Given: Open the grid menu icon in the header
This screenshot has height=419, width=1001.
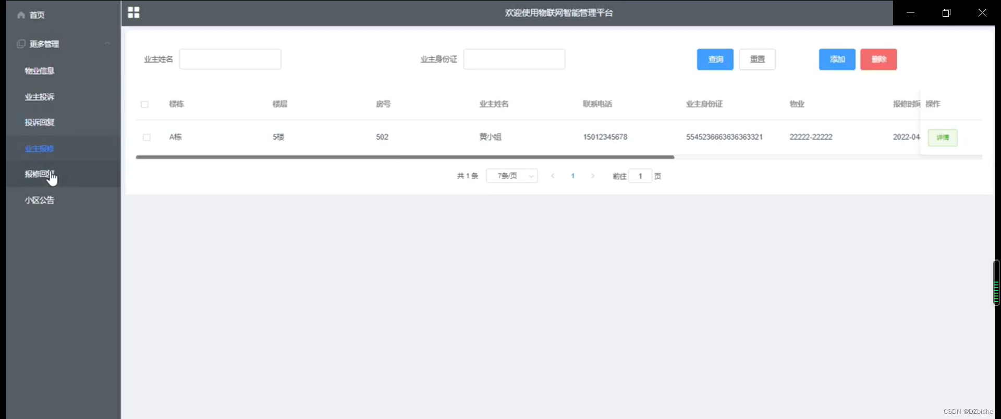Looking at the screenshot, I should (133, 13).
